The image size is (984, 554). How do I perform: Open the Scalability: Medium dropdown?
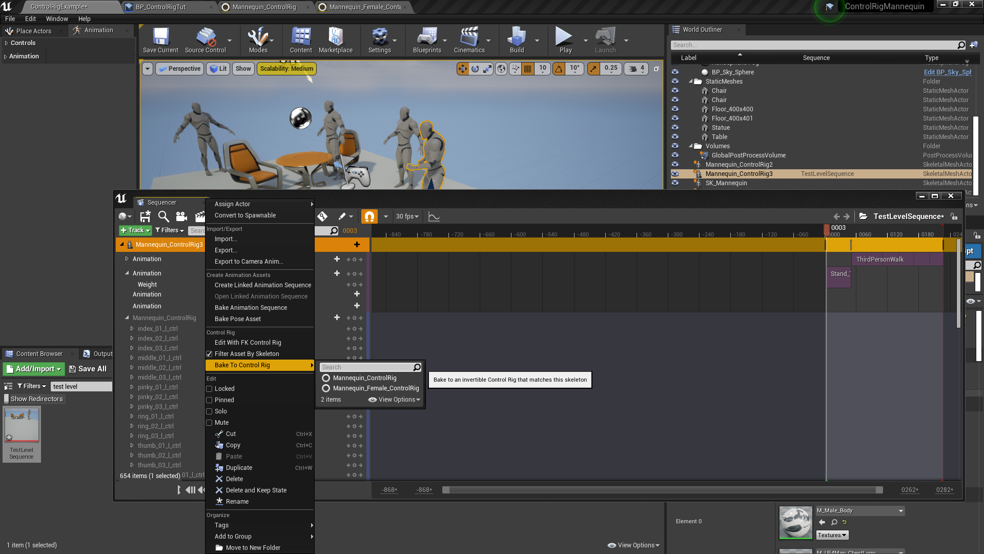pos(286,68)
